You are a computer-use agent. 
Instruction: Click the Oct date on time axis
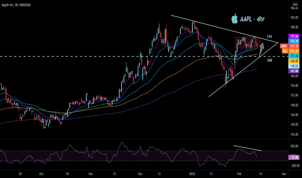41,174
